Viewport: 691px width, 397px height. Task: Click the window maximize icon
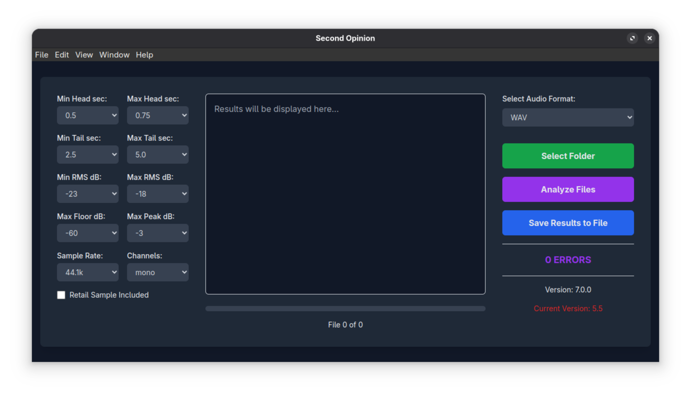(x=632, y=38)
